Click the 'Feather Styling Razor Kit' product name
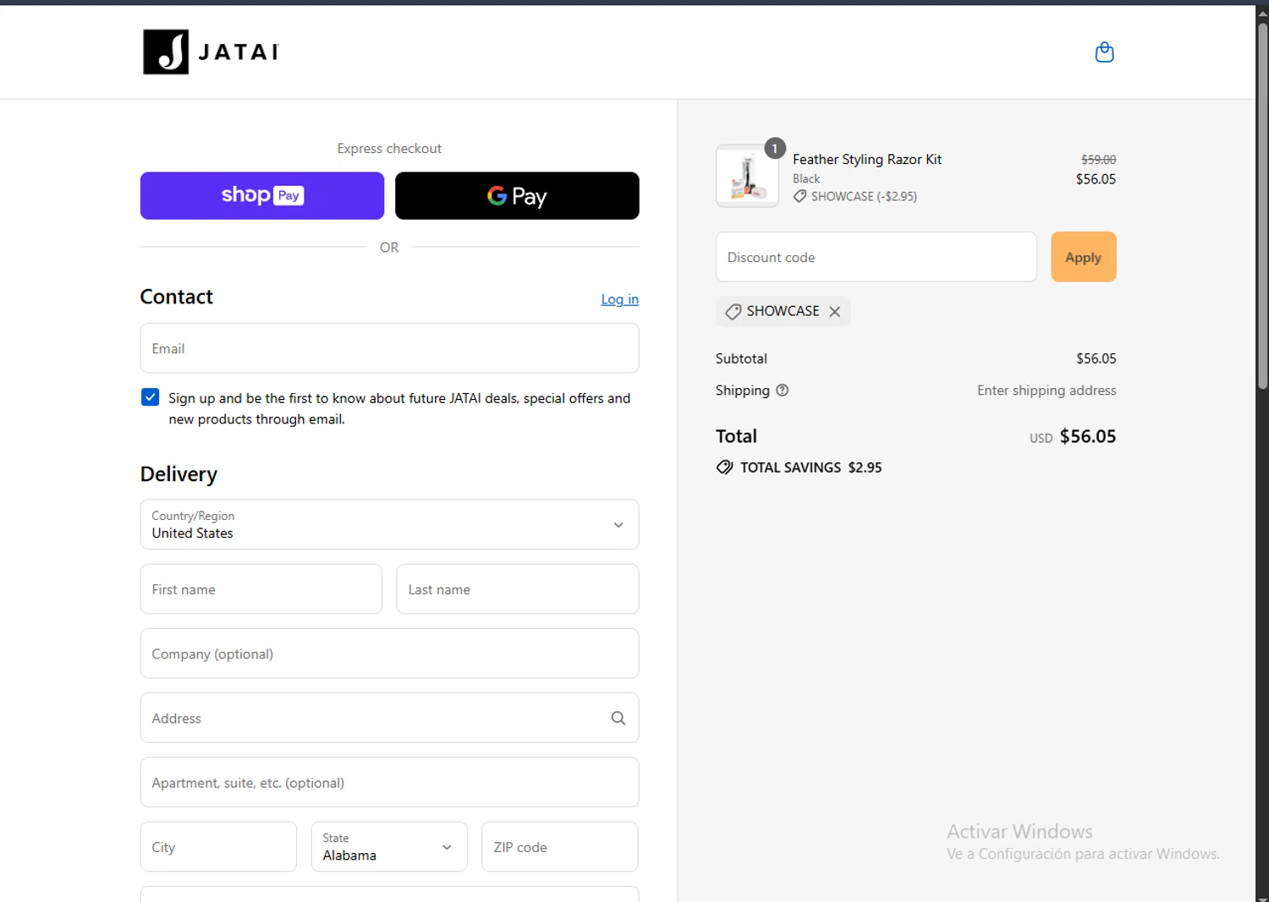 (x=867, y=159)
